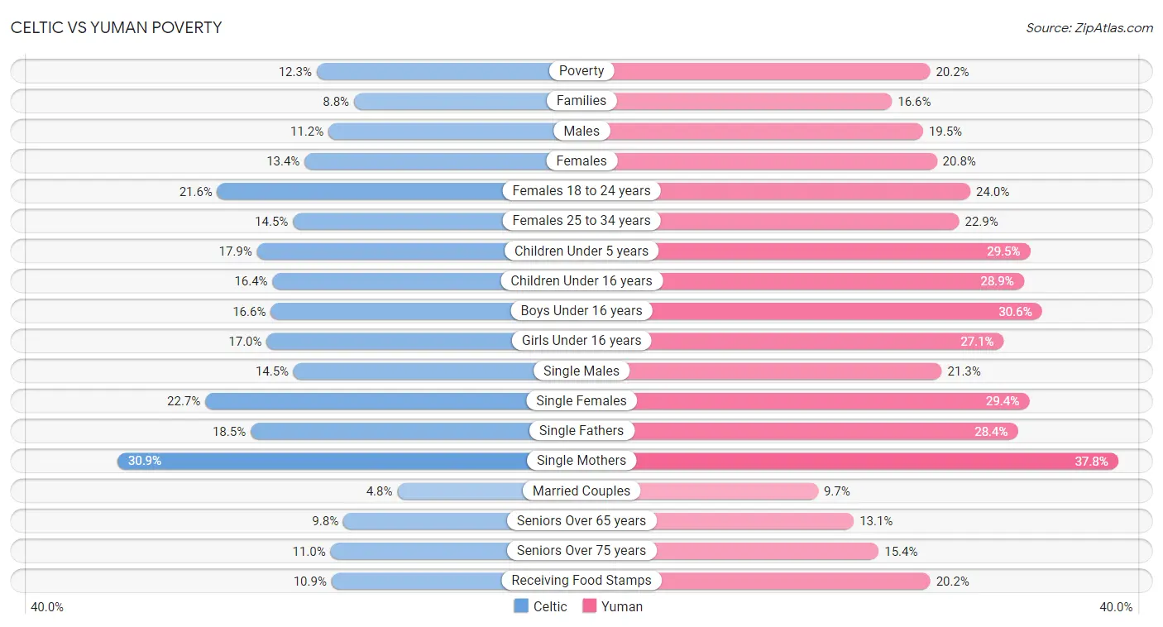Click the Yuman pink legend swatch

coord(590,606)
